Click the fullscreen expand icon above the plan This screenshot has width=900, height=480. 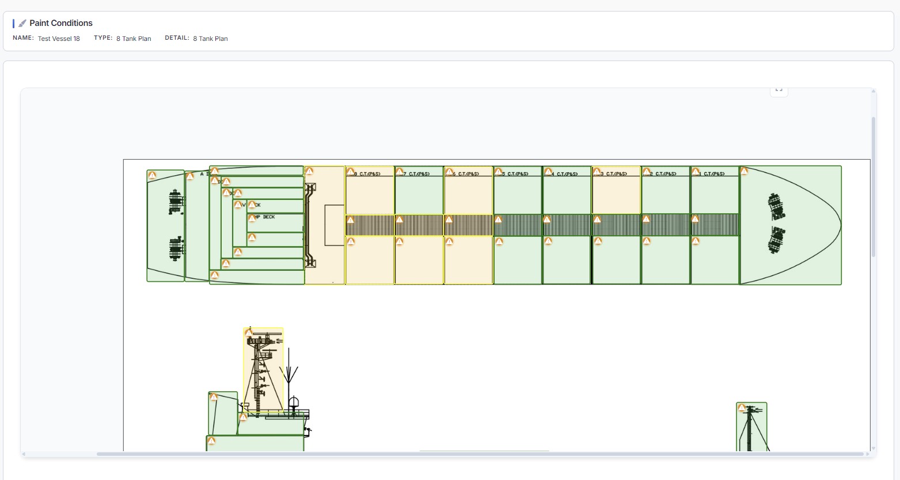779,90
